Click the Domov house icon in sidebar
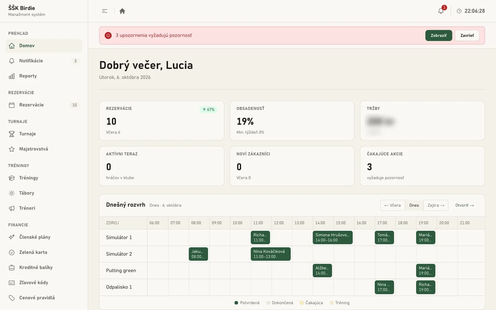Viewport: 496px width, 310px height. 12,46
